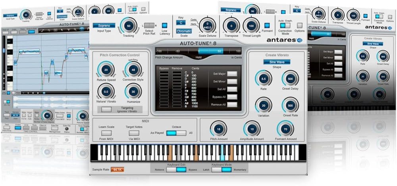Select the Line tool in left window toolbar
397x186 pixels.
coord(42,30)
